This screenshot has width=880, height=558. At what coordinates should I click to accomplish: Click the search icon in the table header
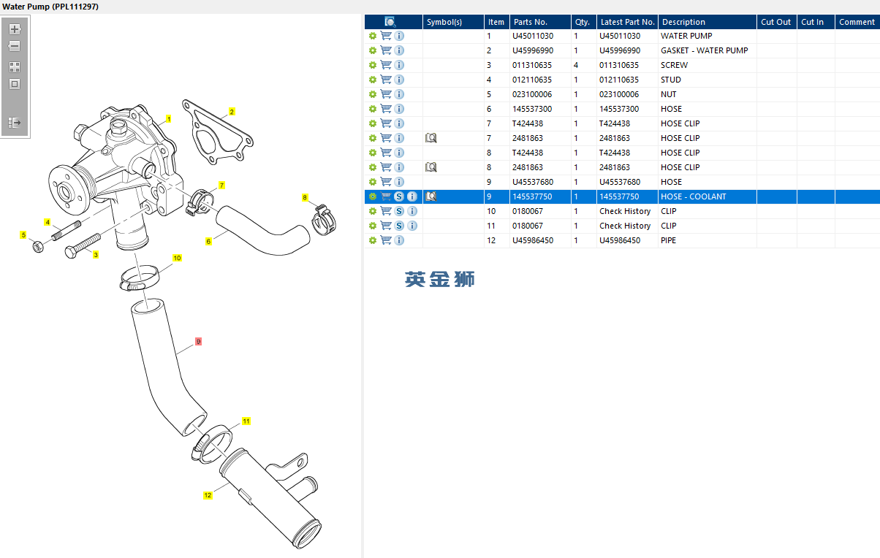click(390, 22)
